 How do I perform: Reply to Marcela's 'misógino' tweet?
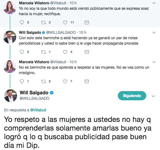[22, 81]
